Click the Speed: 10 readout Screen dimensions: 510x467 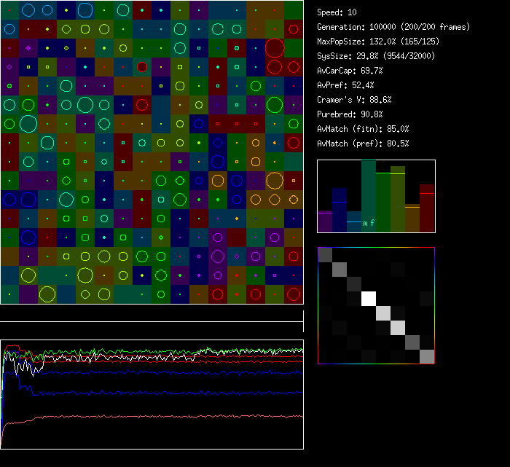337,12
